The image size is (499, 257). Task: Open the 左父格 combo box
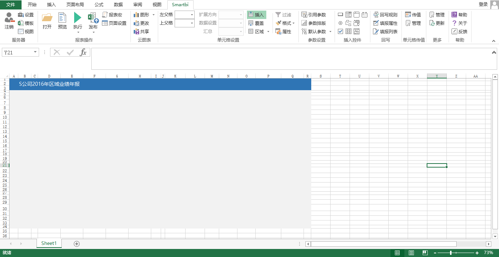[x=184, y=15]
